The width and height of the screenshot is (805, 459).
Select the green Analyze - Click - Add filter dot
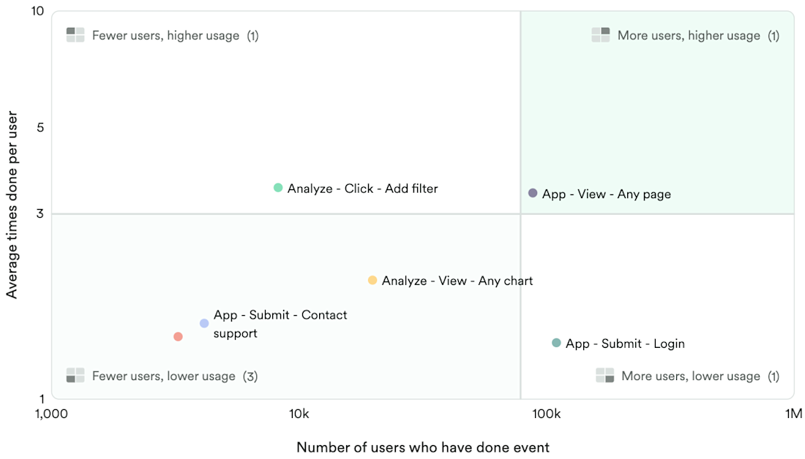278,188
